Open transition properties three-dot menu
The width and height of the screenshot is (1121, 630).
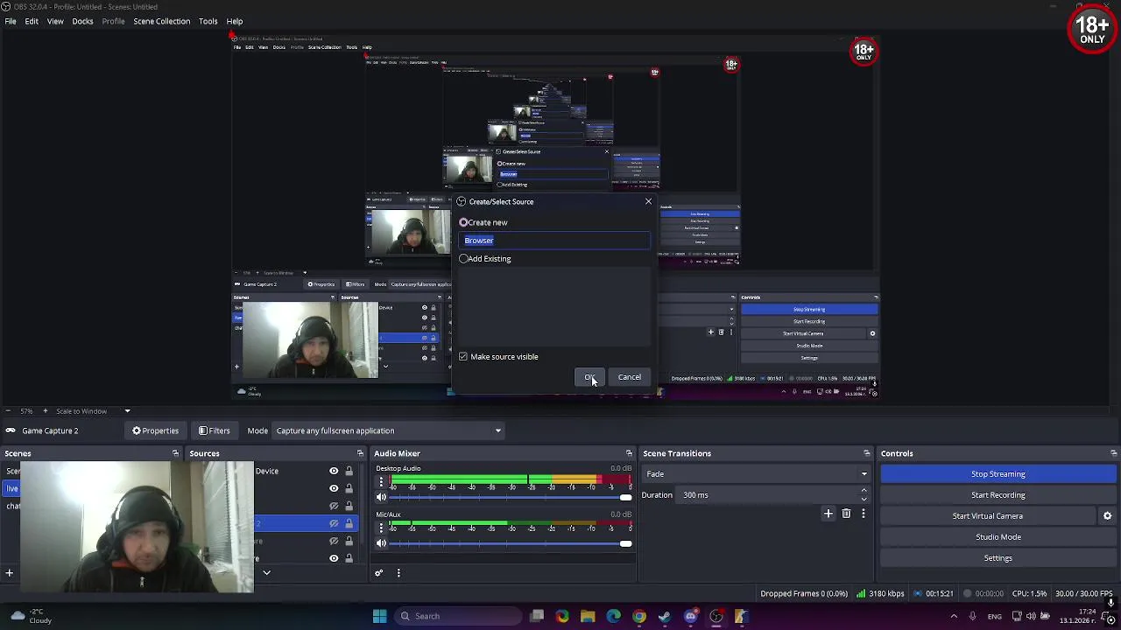click(863, 514)
